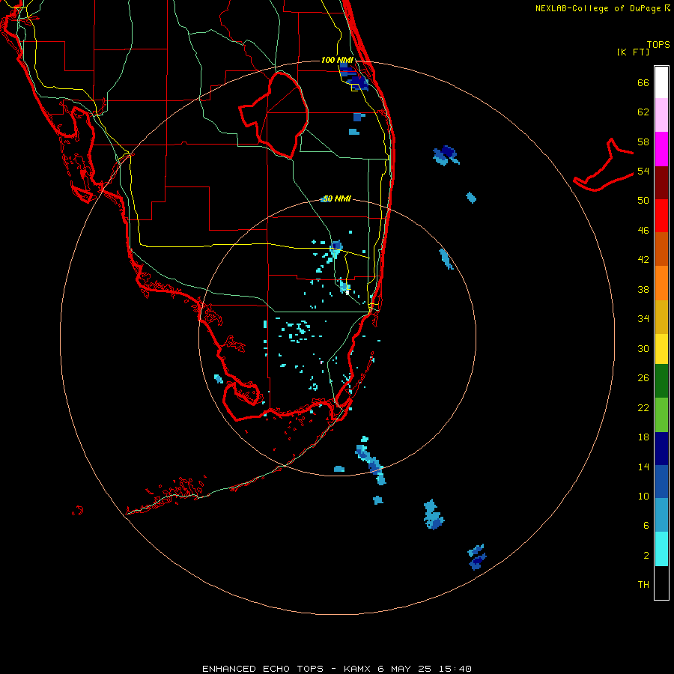The image size is (674, 674).
Task: Pick the yellow legend swatch
Action: click(661, 349)
